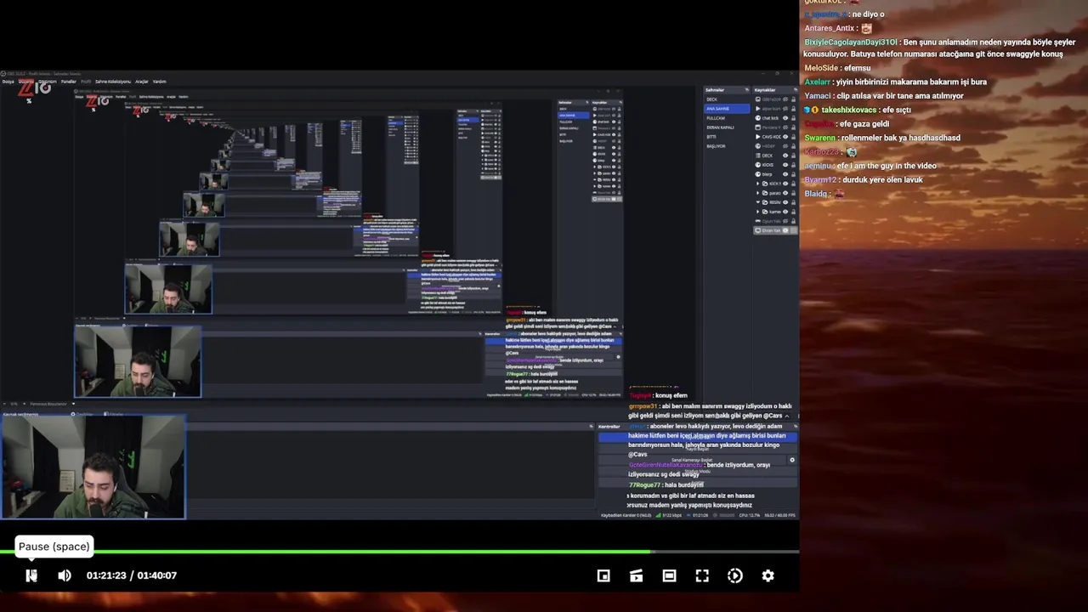Click lock icon on KICKS source
Viewport: 1088px width, 612px height.
click(x=793, y=165)
